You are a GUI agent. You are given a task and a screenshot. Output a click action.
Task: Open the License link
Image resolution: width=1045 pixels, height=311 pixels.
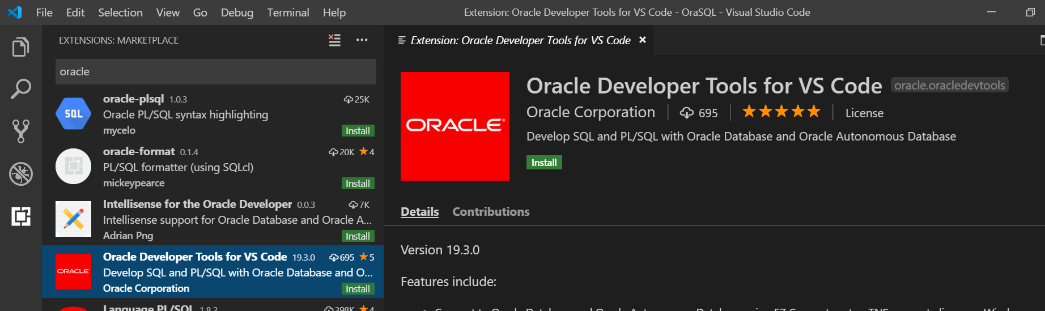point(864,113)
